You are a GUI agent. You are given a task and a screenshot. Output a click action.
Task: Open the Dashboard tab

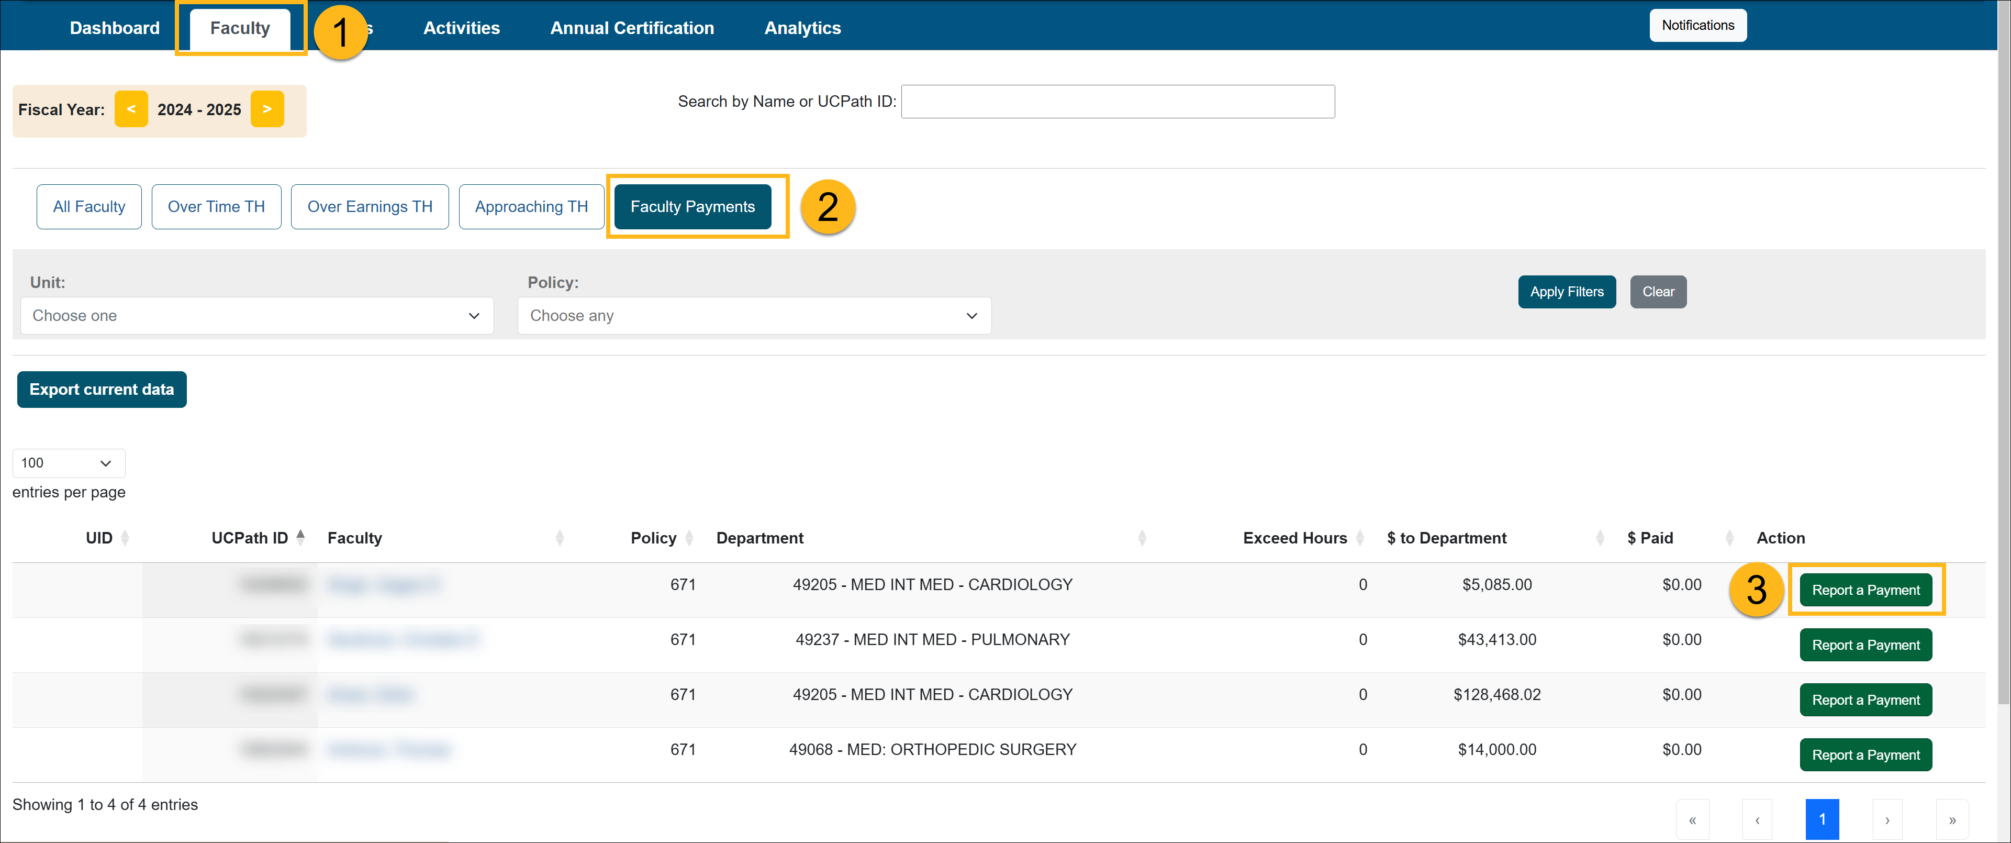coord(115,28)
